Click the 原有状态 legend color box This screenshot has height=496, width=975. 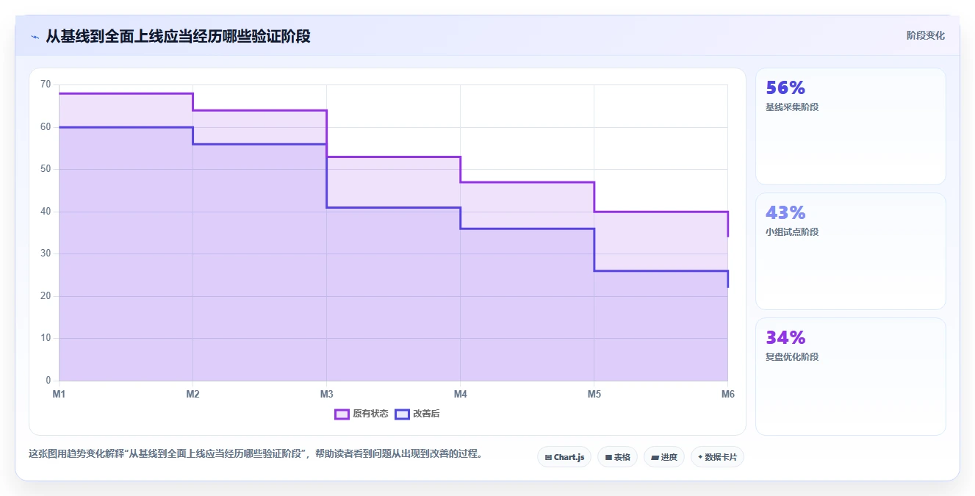pyautogui.click(x=342, y=414)
